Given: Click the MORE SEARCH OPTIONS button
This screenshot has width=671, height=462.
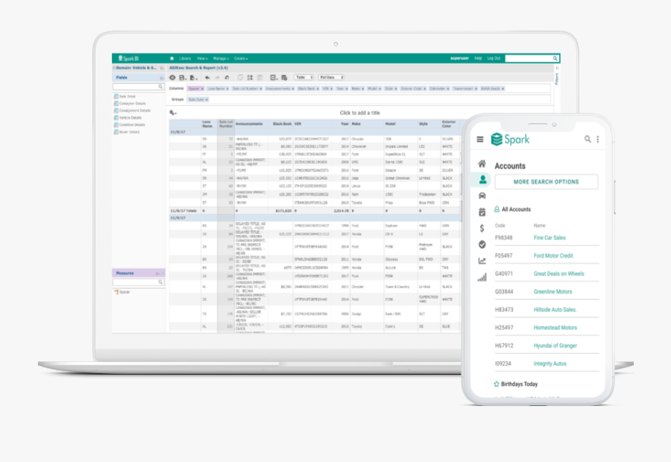Looking at the screenshot, I should click(546, 181).
